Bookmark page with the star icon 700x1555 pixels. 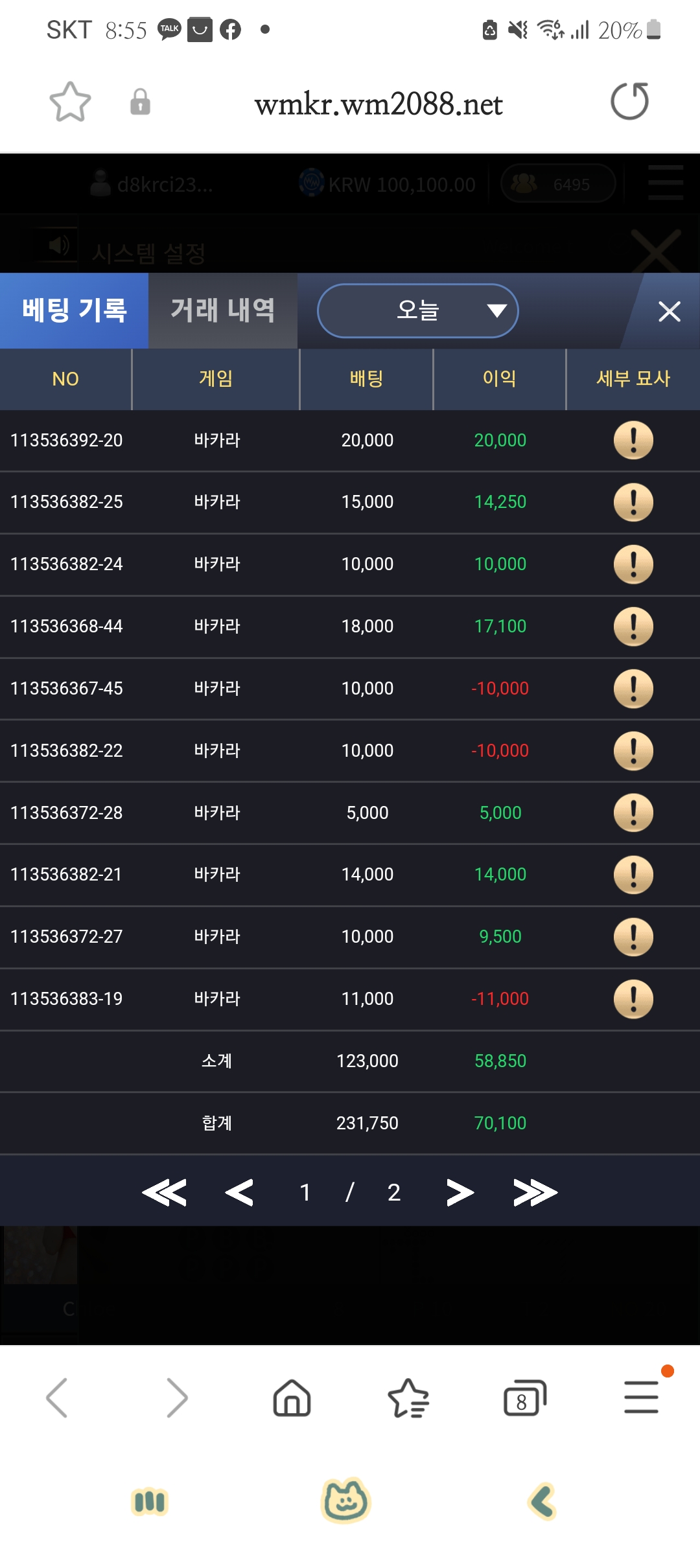[70, 102]
